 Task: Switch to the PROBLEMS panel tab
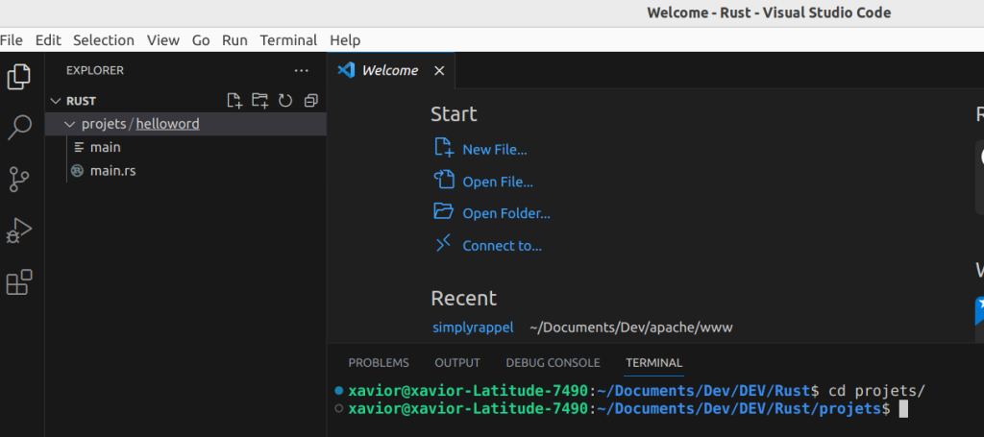point(379,363)
